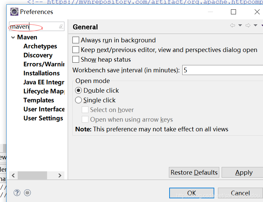Click Restore Defaults button
Screen dimensions: 263x202
click(194, 172)
